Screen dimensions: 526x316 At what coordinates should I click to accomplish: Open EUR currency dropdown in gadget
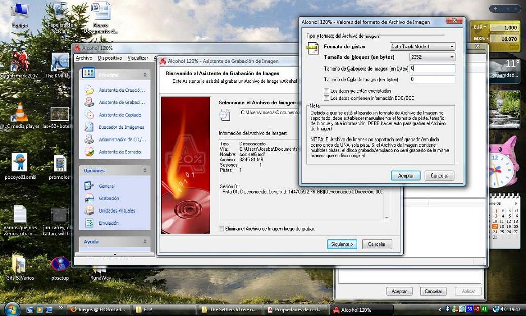click(480, 27)
